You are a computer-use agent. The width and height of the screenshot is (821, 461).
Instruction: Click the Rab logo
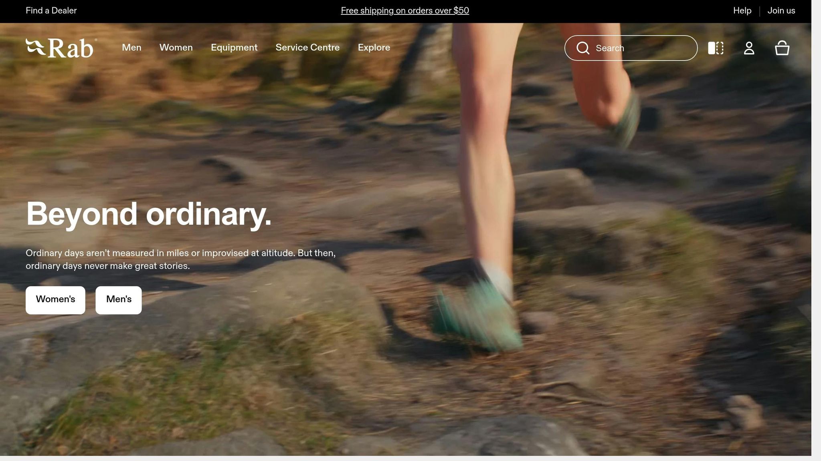point(61,48)
